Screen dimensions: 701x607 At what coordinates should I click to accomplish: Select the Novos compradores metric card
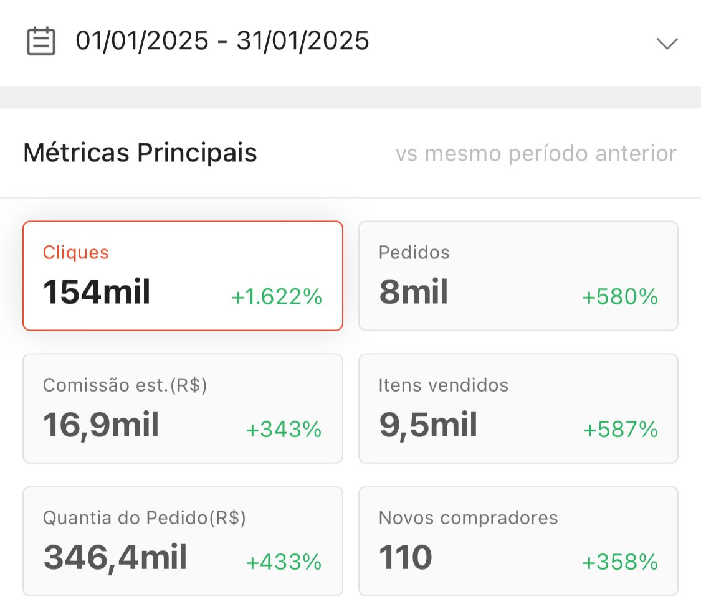point(519,540)
